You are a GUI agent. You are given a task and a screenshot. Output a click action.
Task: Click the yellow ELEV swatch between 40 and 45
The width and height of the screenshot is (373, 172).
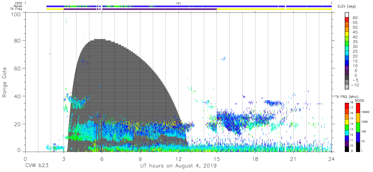click(347, 35)
